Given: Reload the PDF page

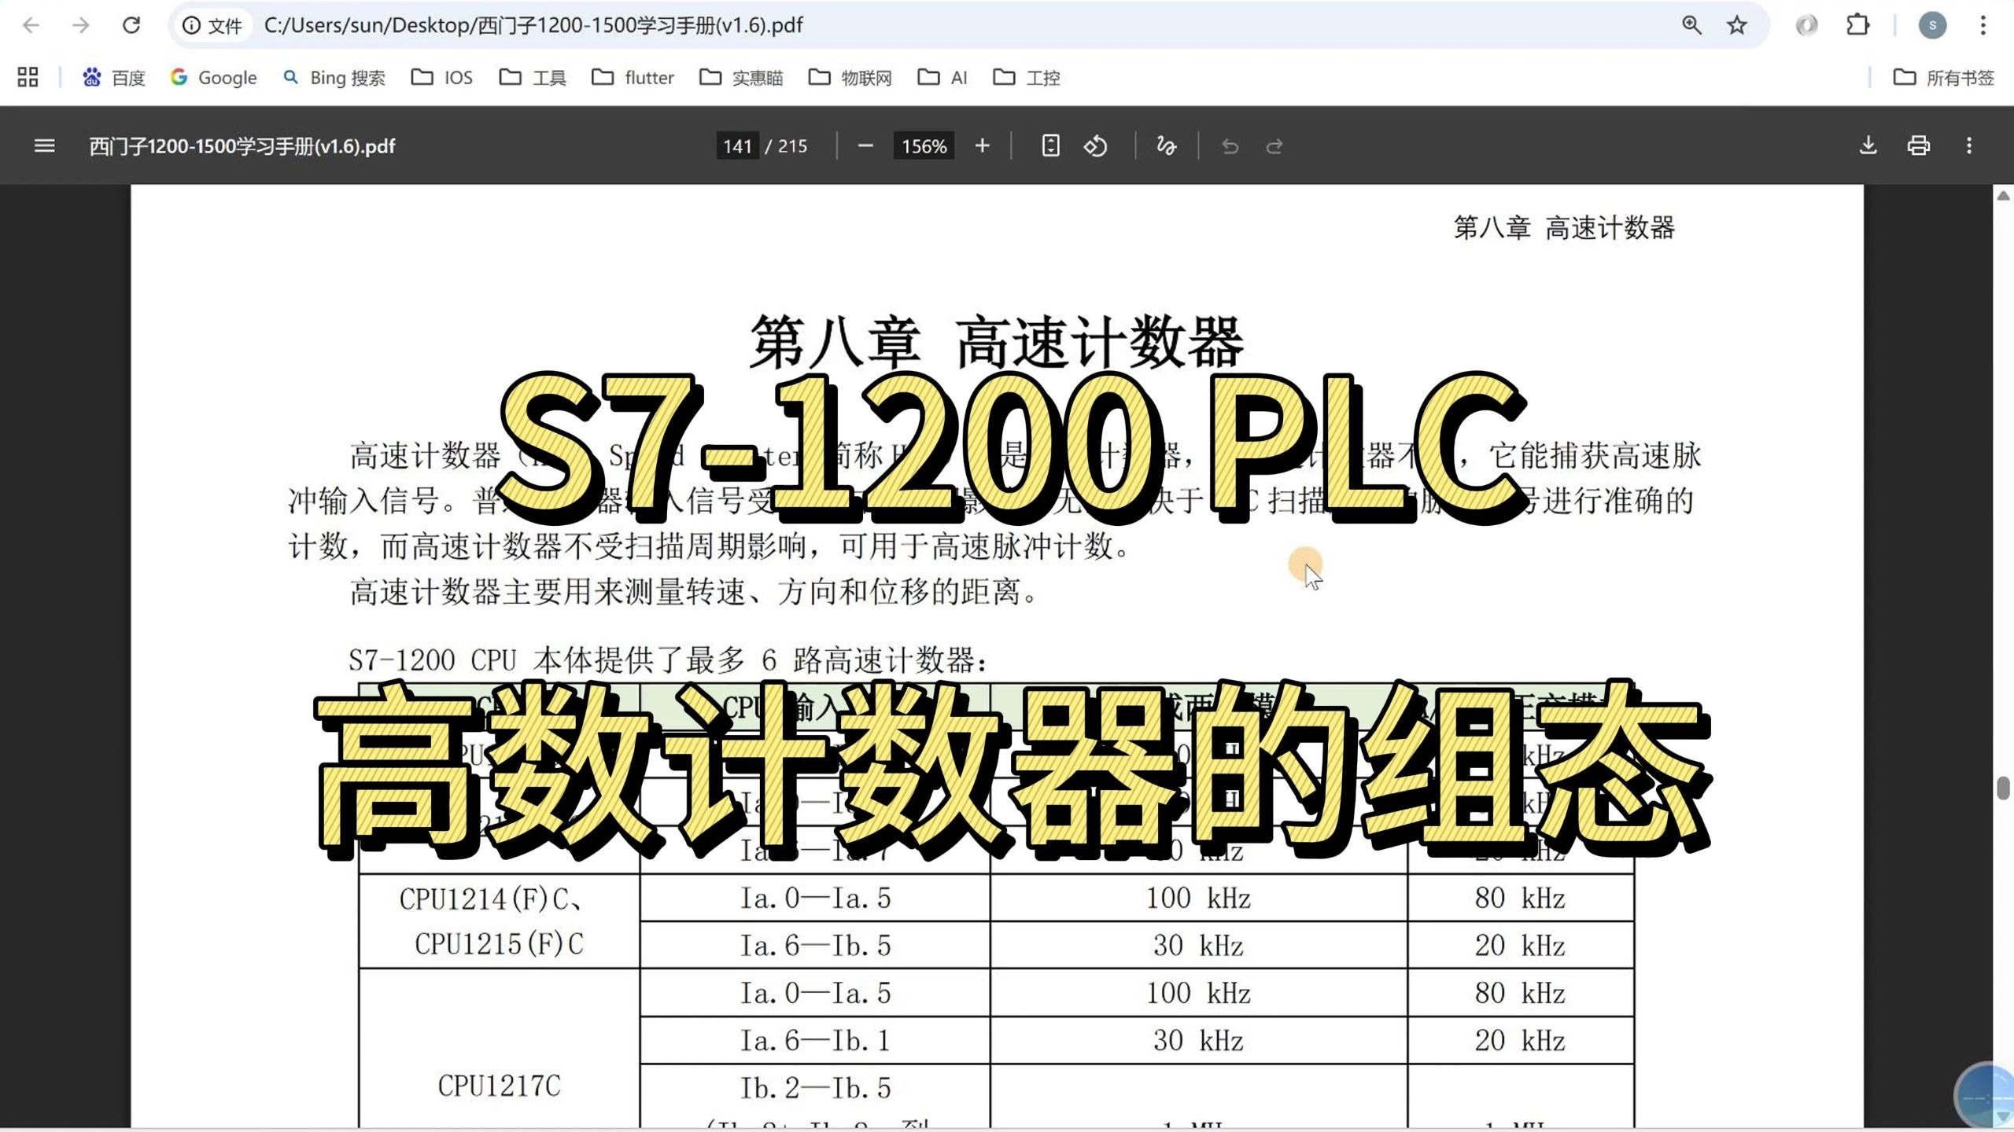Looking at the screenshot, I should click(131, 25).
